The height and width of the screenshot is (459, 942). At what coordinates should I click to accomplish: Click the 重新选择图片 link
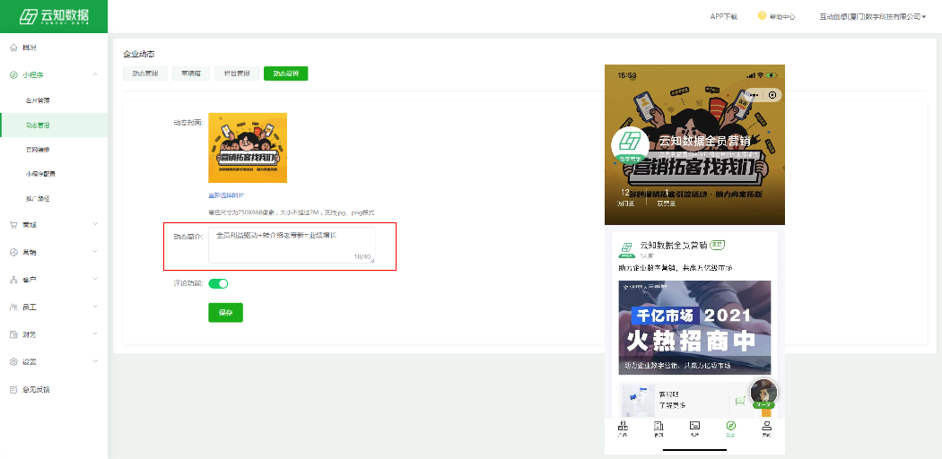[226, 195]
